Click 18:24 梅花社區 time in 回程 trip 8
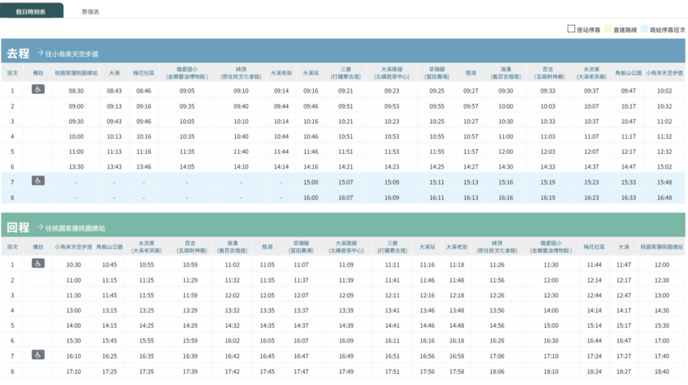This screenshot has height=385, width=688. 594,372
